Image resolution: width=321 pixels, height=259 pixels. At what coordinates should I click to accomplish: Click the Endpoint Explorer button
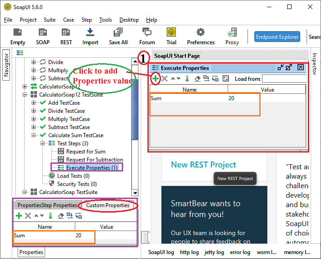coord(277,37)
